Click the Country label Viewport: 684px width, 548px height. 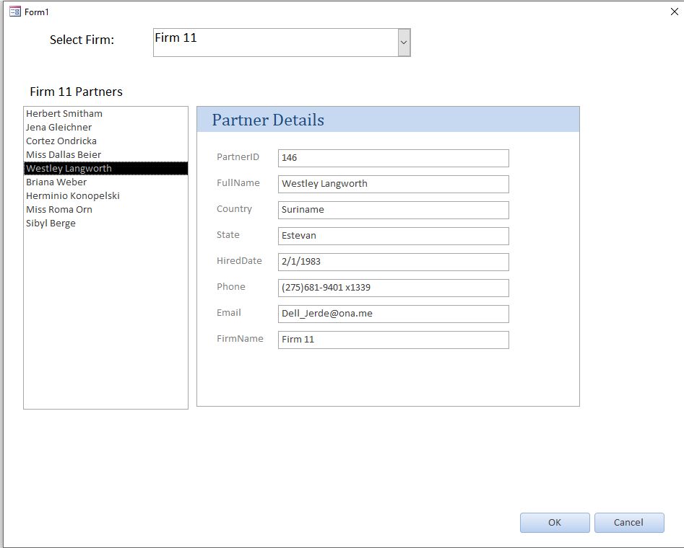tap(234, 209)
